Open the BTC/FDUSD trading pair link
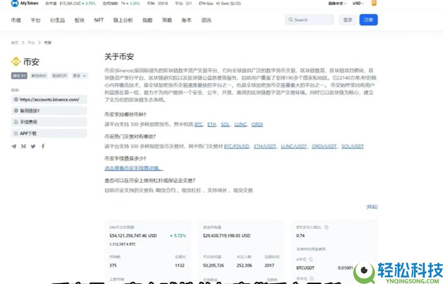This screenshot has width=443, height=284. (x=237, y=147)
